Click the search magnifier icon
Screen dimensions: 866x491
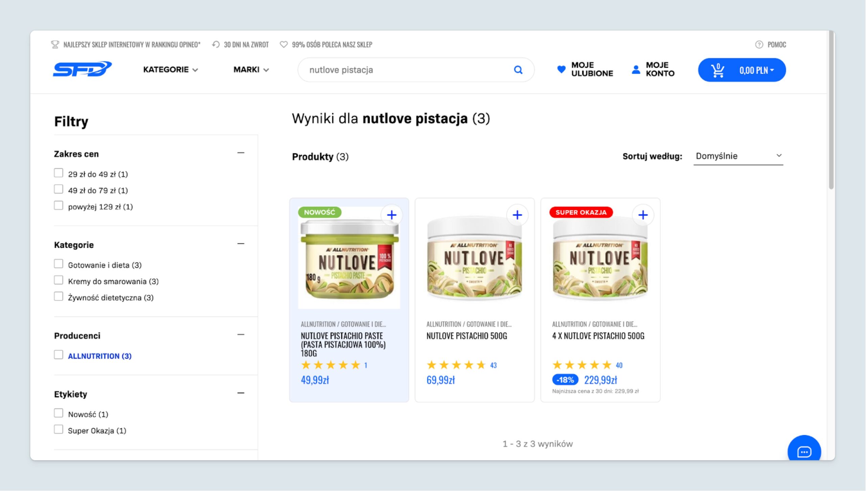(x=518, y=70)
